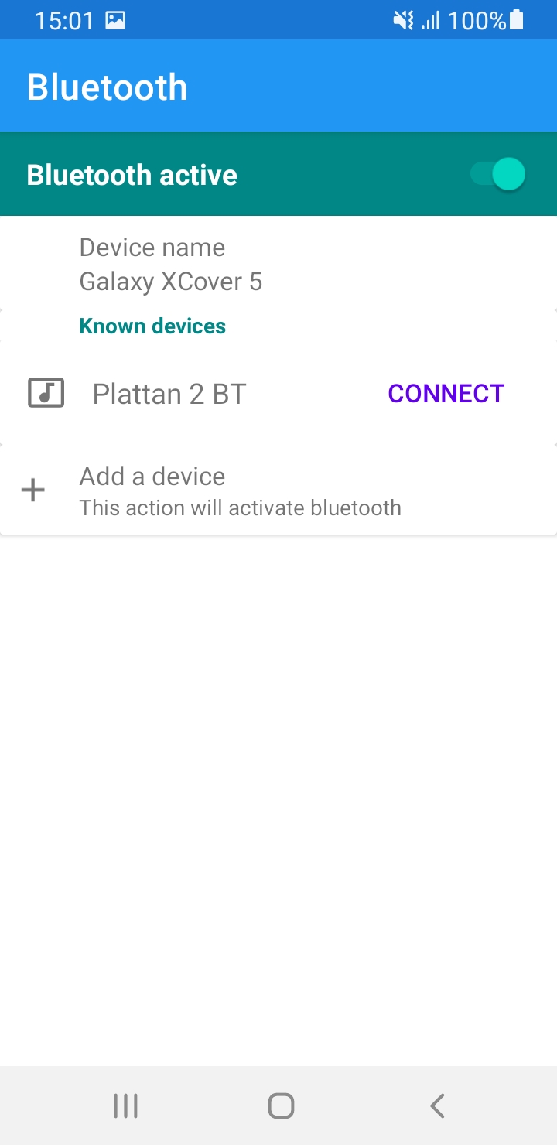Tap the signal strength status icon
This screenshot has width=557, height=1145.
[x=431, y=21]
